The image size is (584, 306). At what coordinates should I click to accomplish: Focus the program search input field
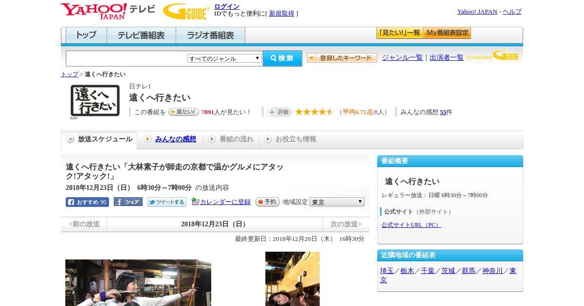point(126,58)
